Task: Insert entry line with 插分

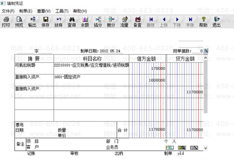Action: [x=98, y=22]
